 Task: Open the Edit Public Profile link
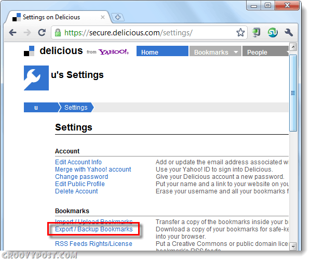pos(80,184)
